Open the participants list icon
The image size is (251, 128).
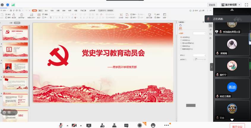(x=114, y=125)
